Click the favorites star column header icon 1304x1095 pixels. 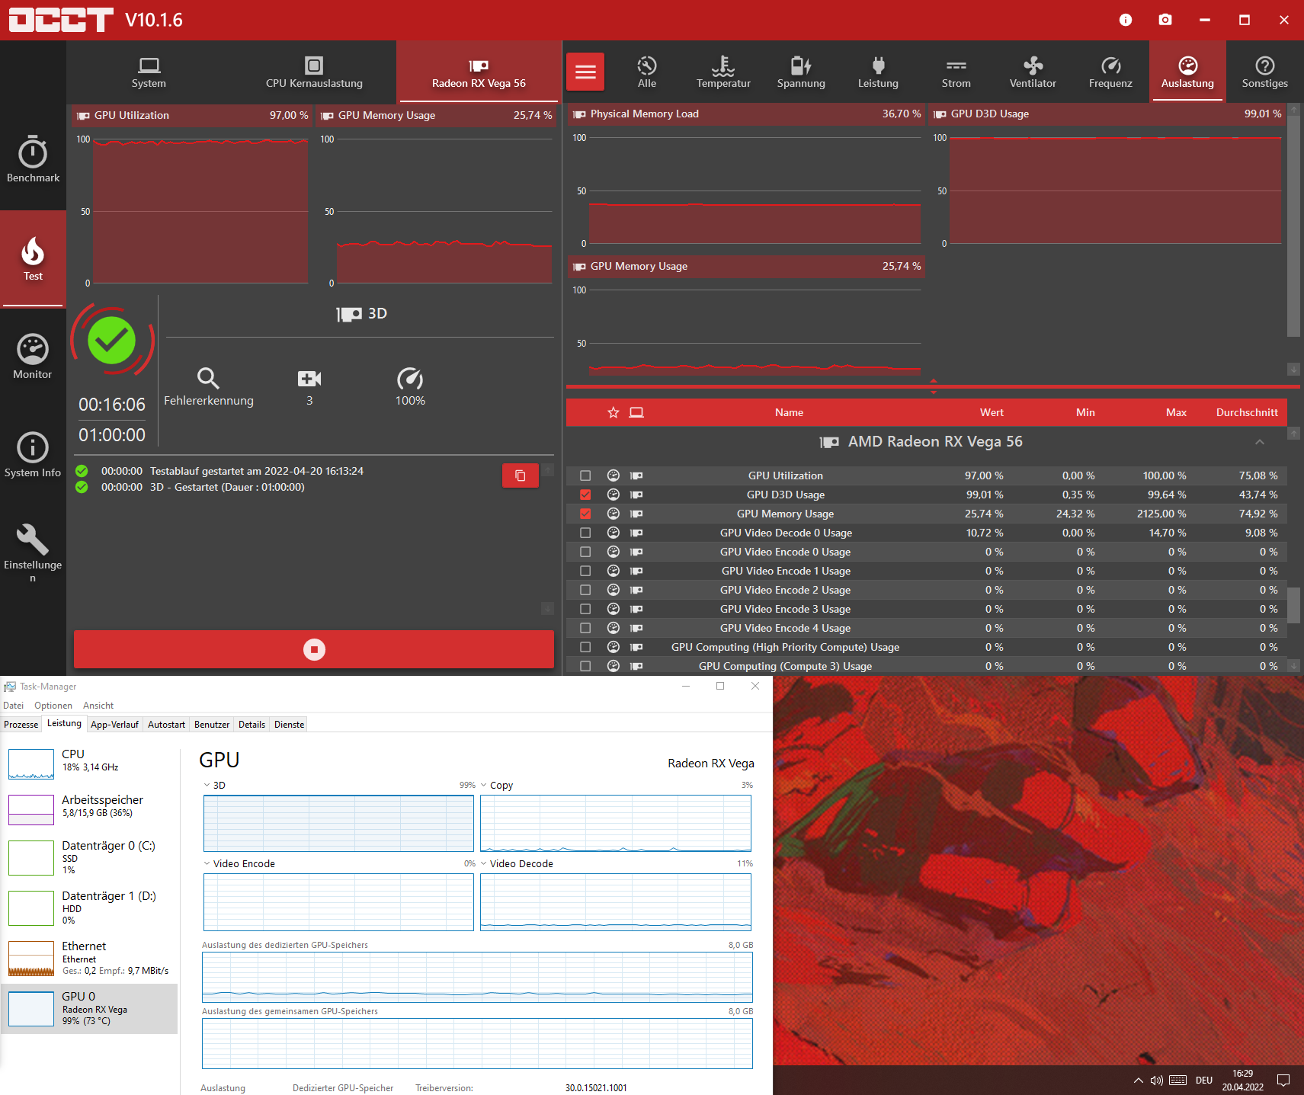(x=614, y=412)
